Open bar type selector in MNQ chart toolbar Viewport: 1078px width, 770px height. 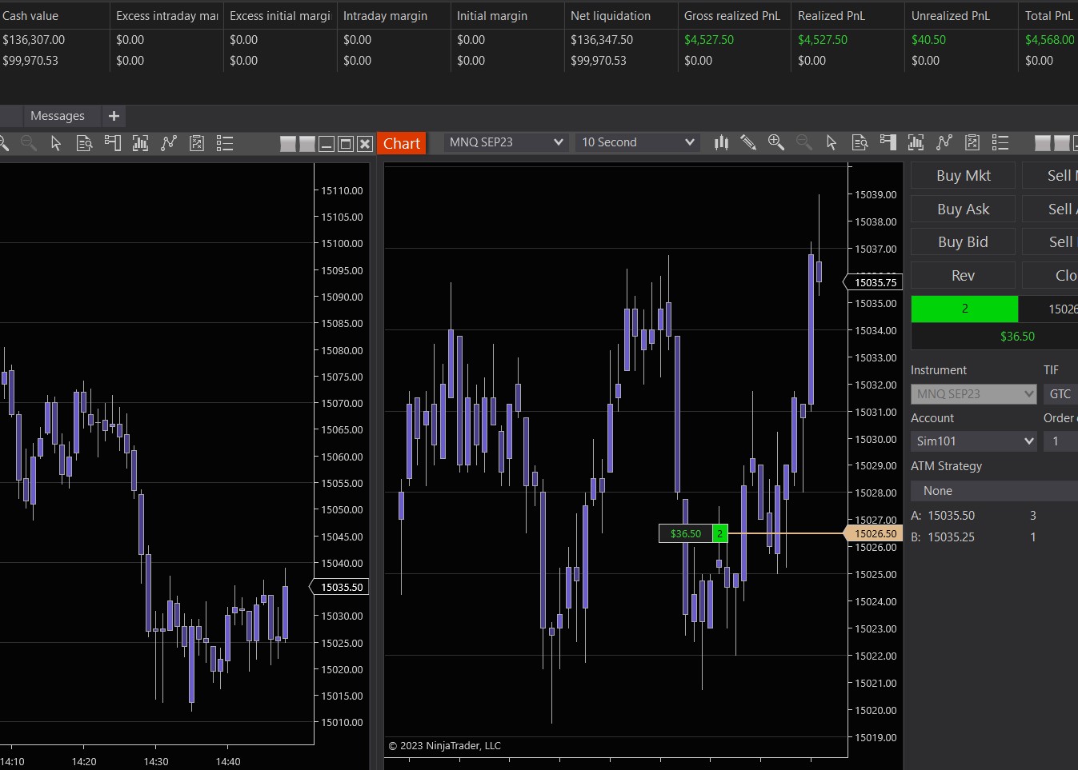721,142
